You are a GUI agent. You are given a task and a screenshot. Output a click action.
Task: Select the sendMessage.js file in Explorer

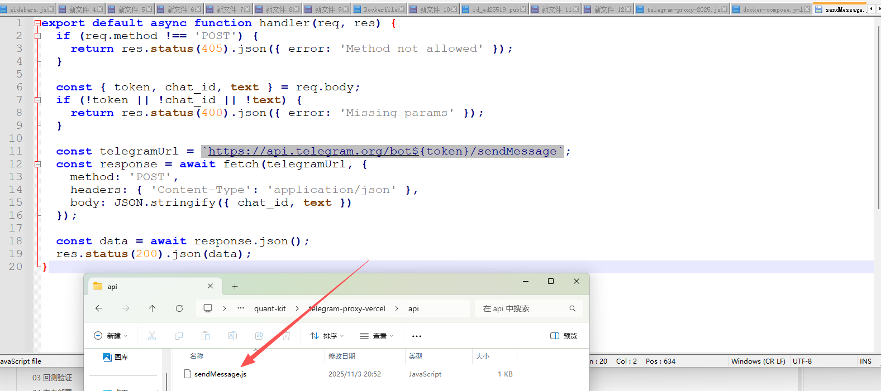click(220, 374)
